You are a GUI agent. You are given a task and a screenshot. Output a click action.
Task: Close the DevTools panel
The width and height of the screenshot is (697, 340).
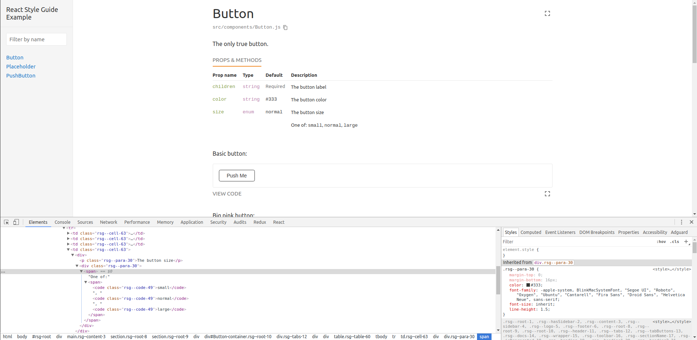click(x=692, y=222)
